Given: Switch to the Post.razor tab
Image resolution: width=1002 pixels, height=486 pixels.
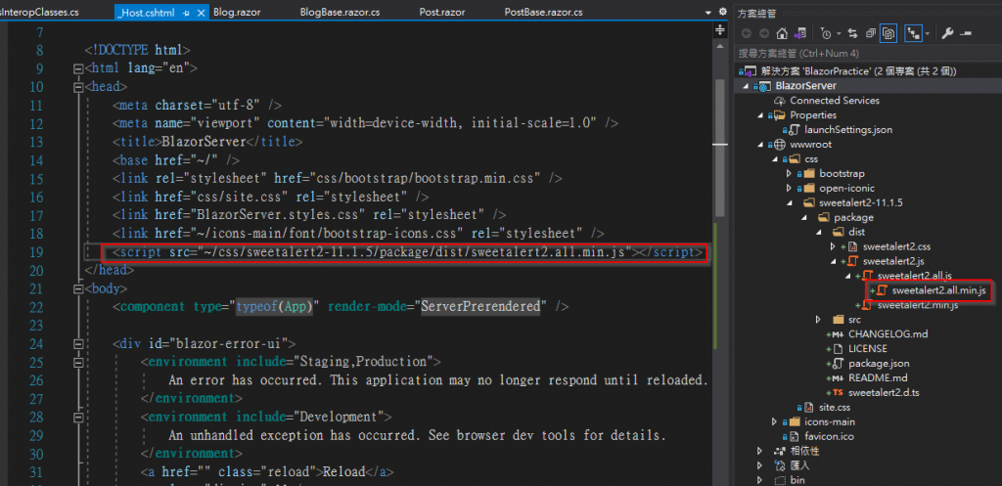Looking at the screenshot, I should click(442, 12).
